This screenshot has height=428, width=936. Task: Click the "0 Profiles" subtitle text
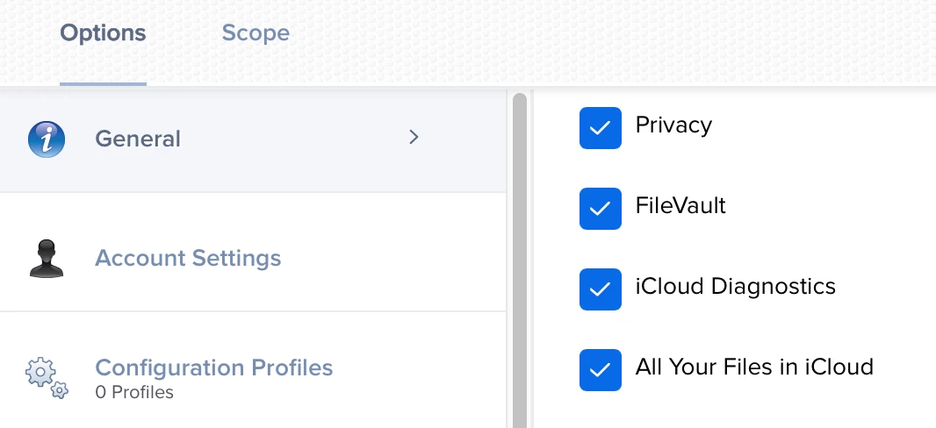coord(134,392)
